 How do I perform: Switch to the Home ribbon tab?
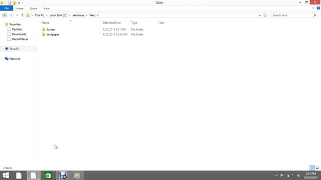coord(20,8)
